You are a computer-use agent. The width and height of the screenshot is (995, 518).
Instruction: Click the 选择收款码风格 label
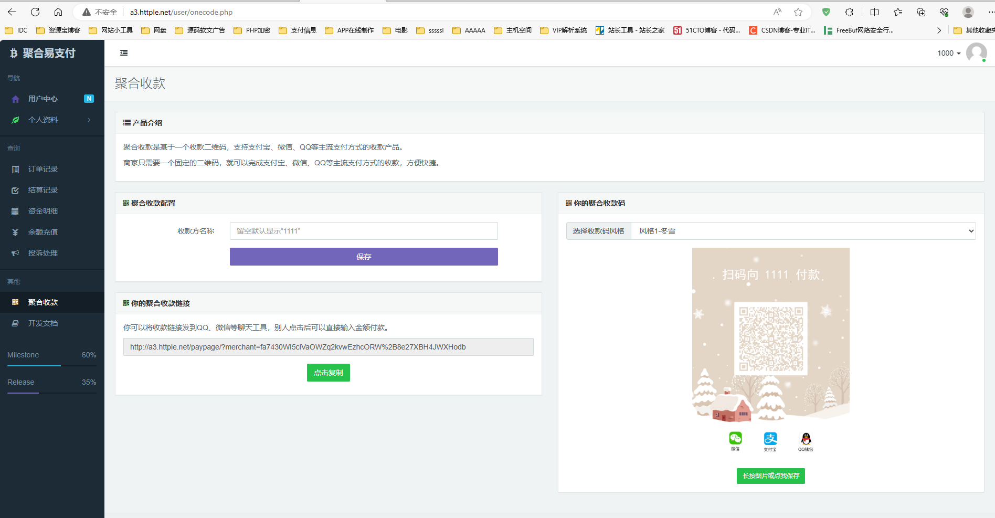(x=599, y=231)
